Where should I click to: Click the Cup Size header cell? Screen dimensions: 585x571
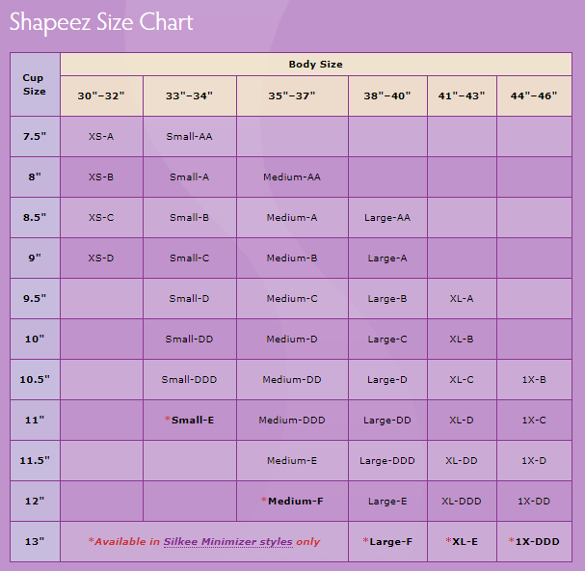coord(34,84)
